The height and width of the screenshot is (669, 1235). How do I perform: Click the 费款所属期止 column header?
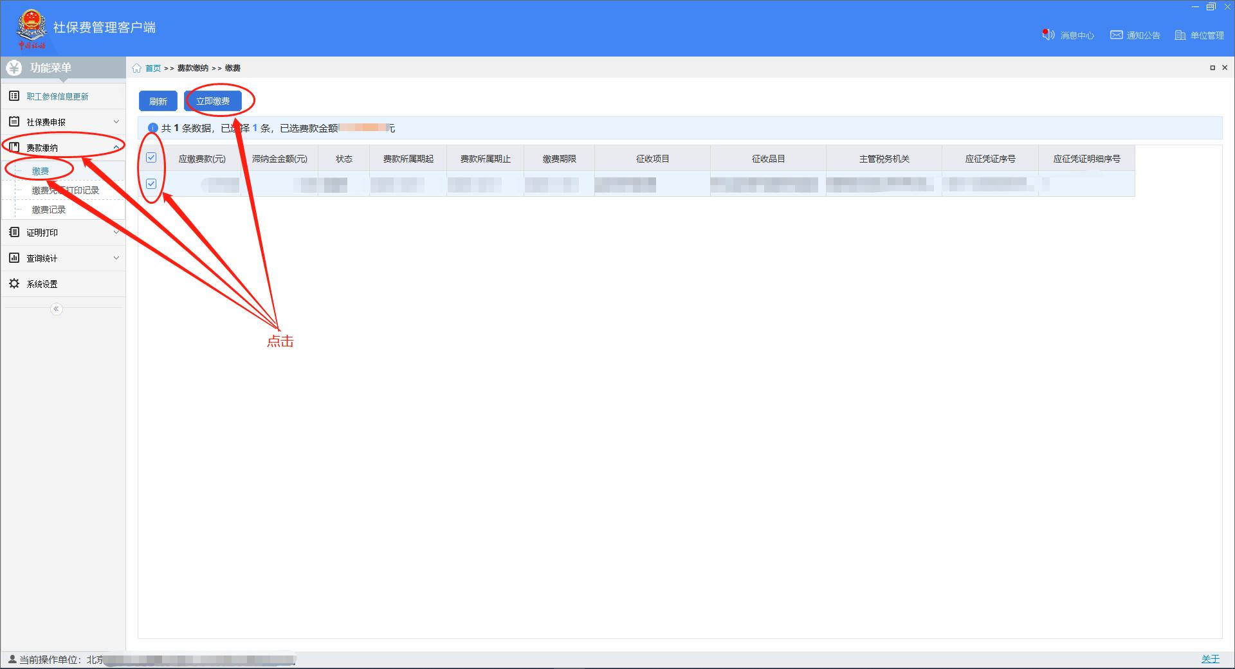tap(486, 159)
